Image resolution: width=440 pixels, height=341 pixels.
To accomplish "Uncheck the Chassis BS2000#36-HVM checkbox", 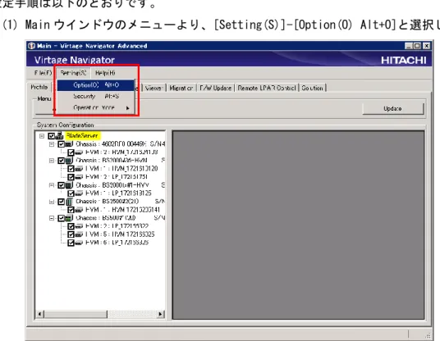I will (x=62, y=161).
